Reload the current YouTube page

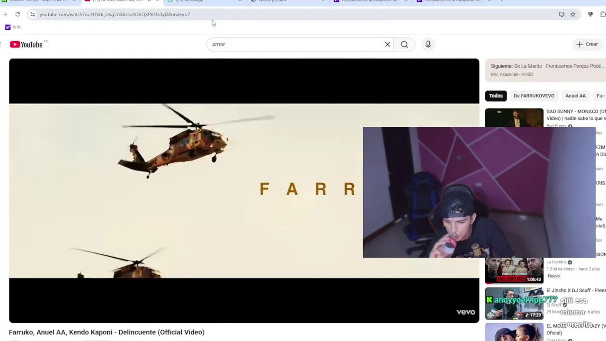point(18,14)
